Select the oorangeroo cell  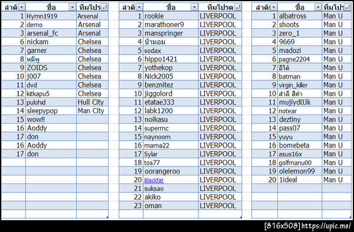171,171
